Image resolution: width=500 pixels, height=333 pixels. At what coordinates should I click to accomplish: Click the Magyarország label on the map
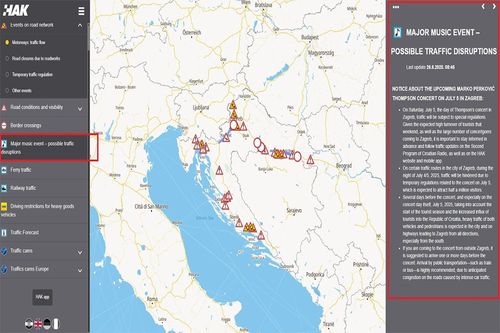coord(321,53)
